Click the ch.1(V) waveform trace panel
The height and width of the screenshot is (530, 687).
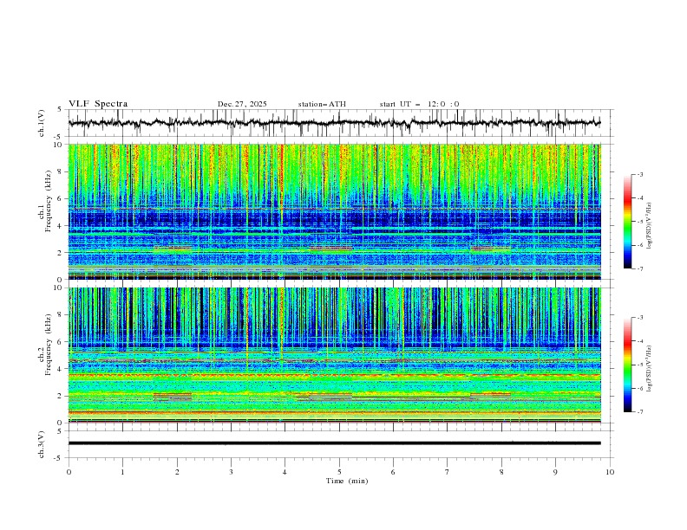click(x=338, y=123)
